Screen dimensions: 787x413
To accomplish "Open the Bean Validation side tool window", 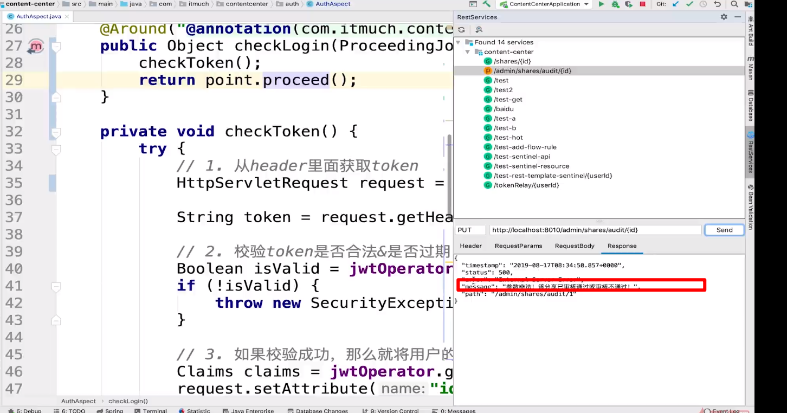I will point(751,207).
